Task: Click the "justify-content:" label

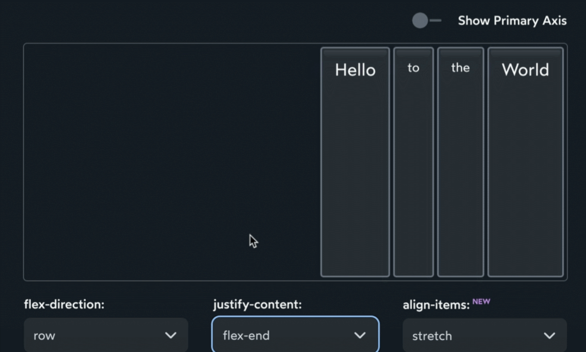Action: pos(257,304)
